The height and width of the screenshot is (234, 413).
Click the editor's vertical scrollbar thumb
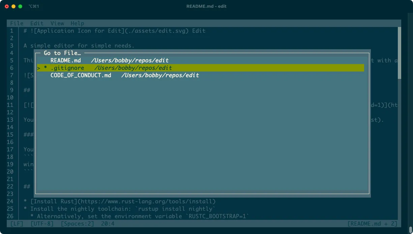tap(400, 53)
